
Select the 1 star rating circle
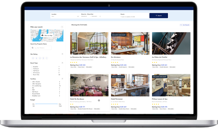click(47, 58)
